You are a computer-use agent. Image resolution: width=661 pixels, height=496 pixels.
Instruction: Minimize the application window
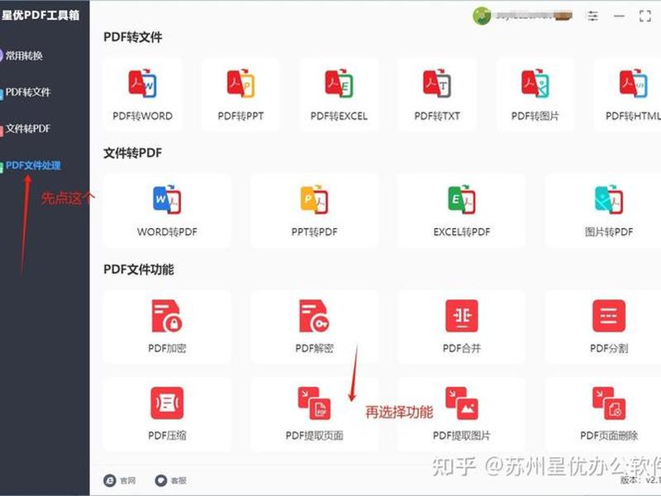click(619, 16)
